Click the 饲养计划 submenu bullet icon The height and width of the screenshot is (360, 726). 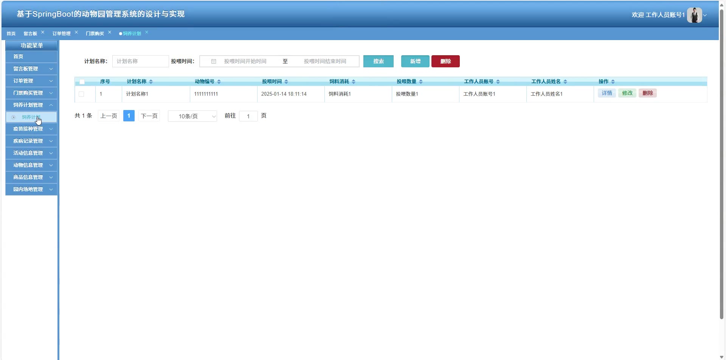[14, 117]
